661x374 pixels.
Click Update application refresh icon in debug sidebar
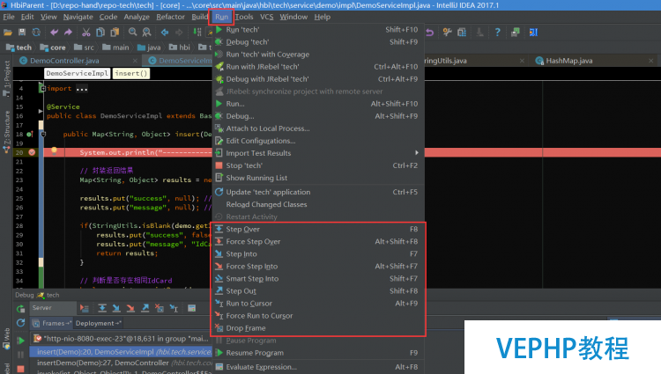coord(20,323)
